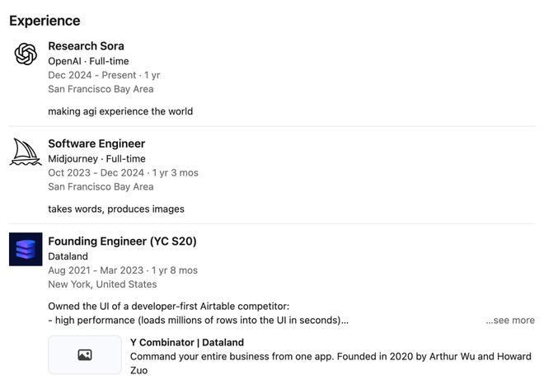Viewport: 544px width, 380px height.
Task: Click the Experience section heading
Action: point(45,21)
